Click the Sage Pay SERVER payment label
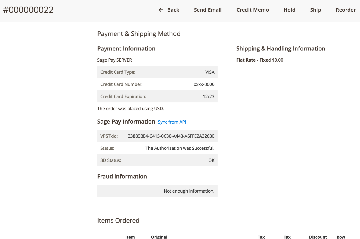360x239 pixels. (x=115, y=60)
